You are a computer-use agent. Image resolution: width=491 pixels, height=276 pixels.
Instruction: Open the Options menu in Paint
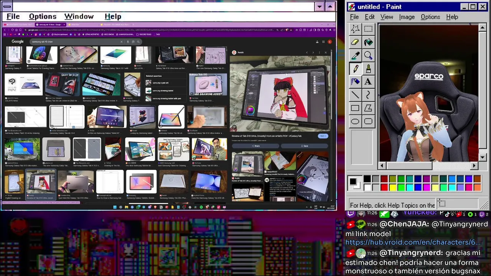tap(430, 17)
